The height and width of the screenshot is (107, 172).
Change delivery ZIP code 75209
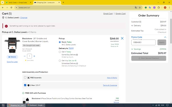click(71, 48)
